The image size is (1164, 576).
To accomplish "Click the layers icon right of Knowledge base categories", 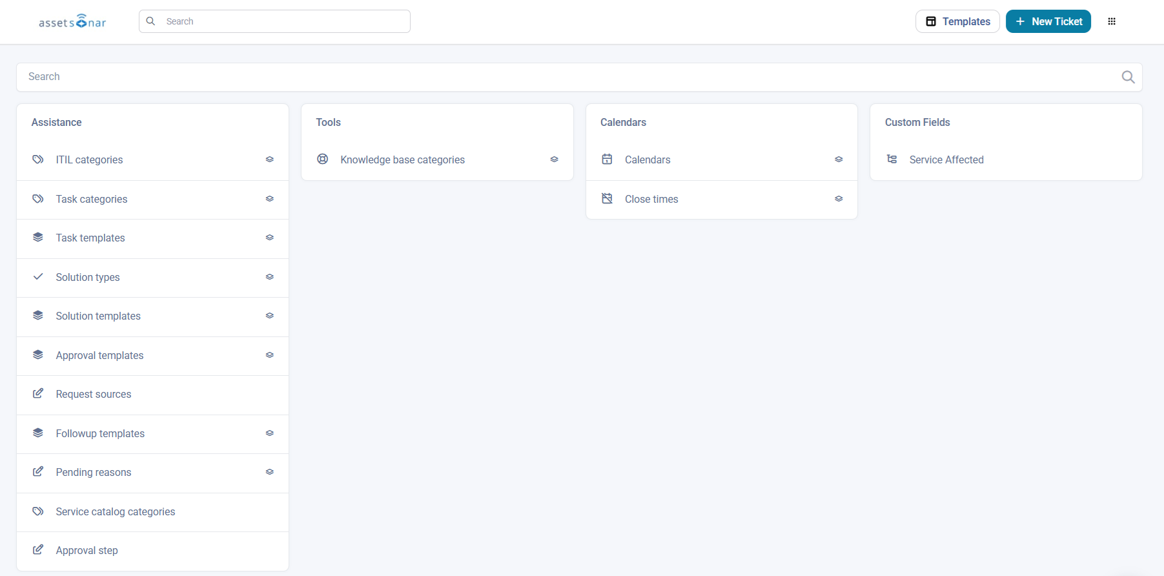I will click(x=554, y=159).
